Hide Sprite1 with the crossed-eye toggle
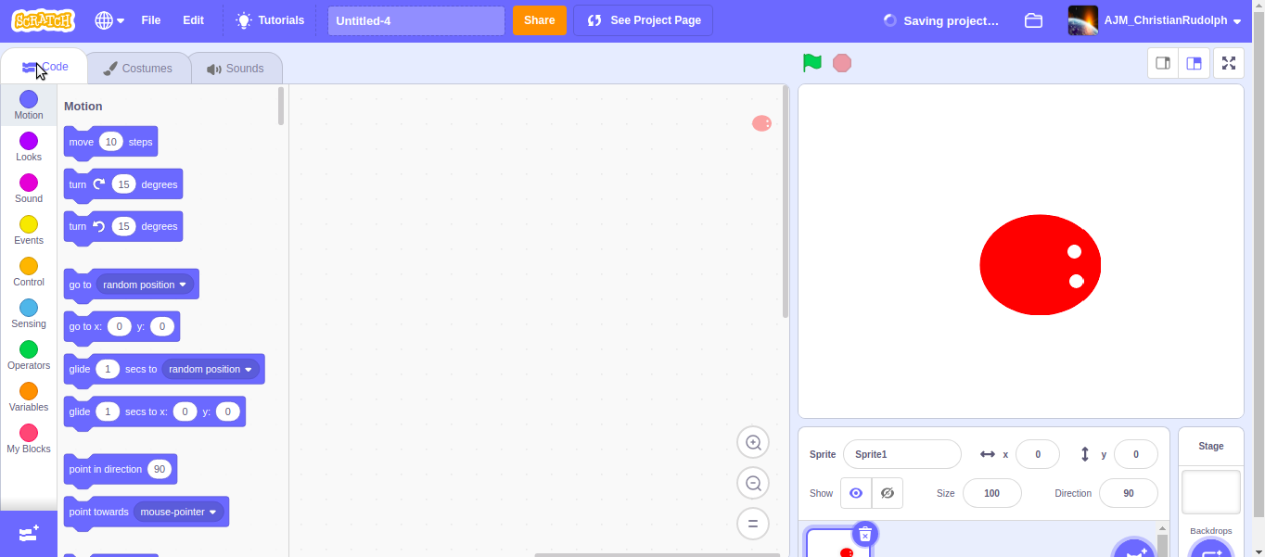The height and width of the screenshot is (557, 1265). pos(887,493)
